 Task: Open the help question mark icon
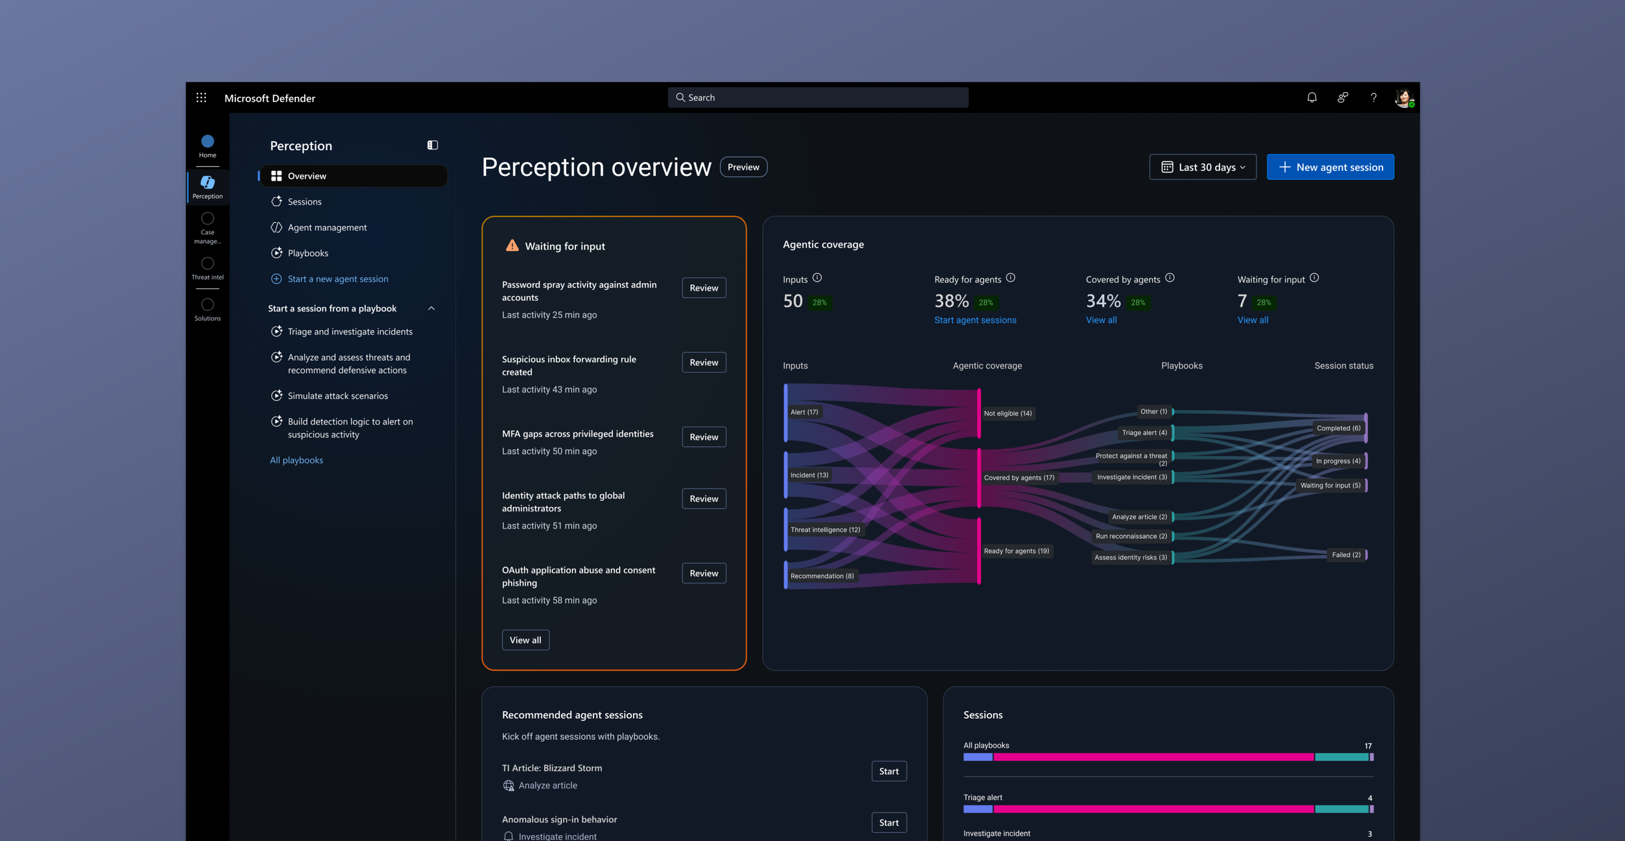(1373, 97)
